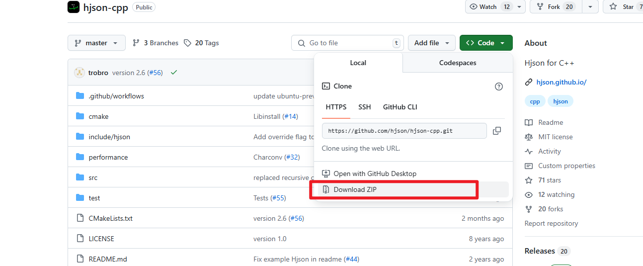Image resolution: width=643 pixels, height=266 pixels.
Task: Click the trobro author avatar
Action: click(x=80, y=73)
